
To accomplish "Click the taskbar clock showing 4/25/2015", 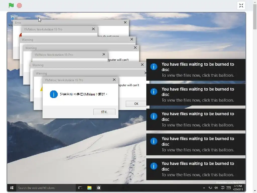I will click(238, 188).
